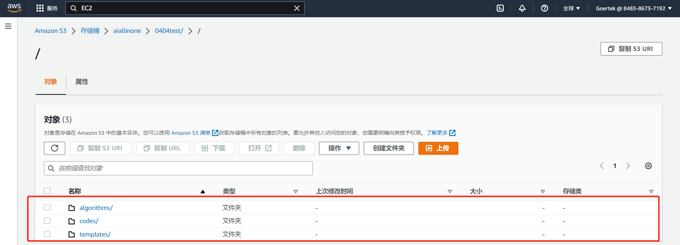Click the orange 上传 upload button

pos(438,148)
